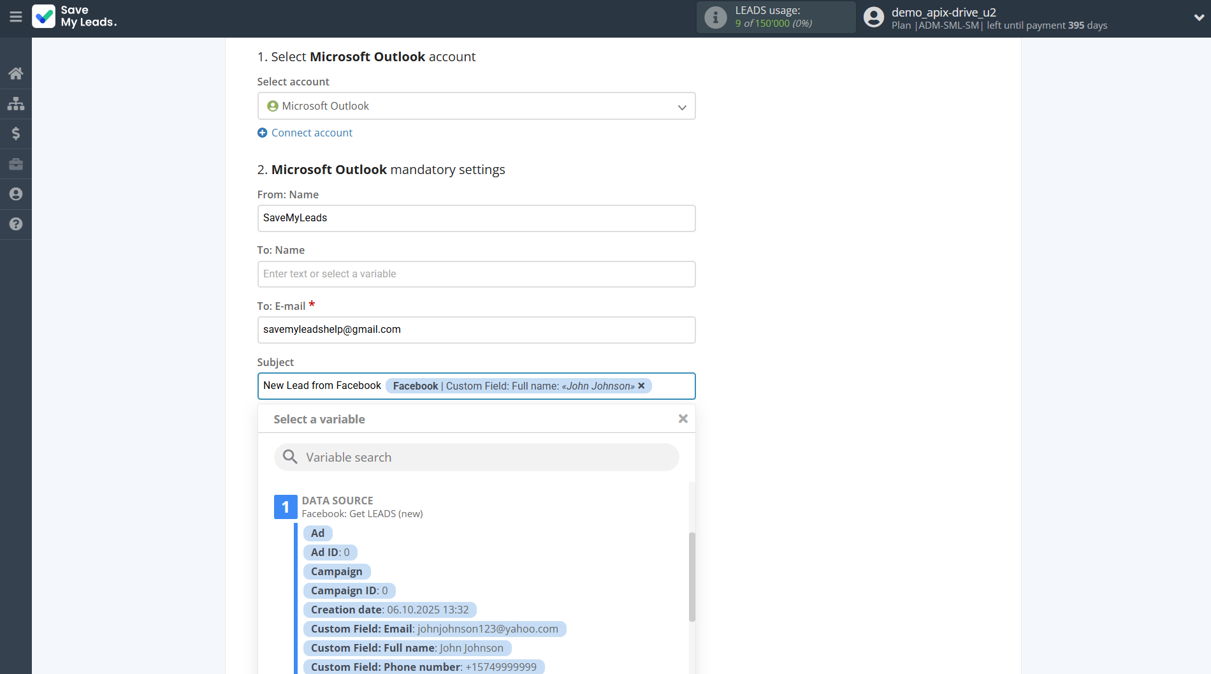Open the Home icon in the sidebar

(15, 73)
